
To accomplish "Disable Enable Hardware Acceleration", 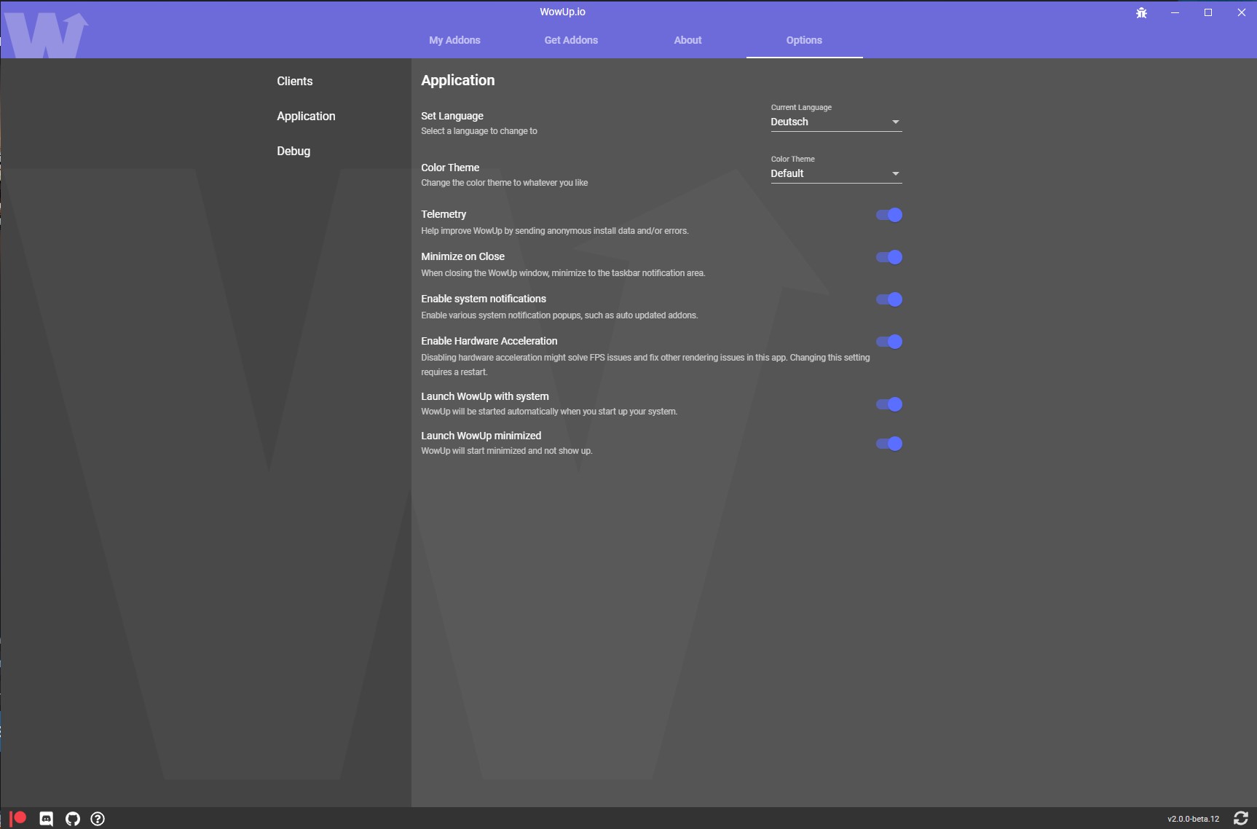I will click(888, 341).
